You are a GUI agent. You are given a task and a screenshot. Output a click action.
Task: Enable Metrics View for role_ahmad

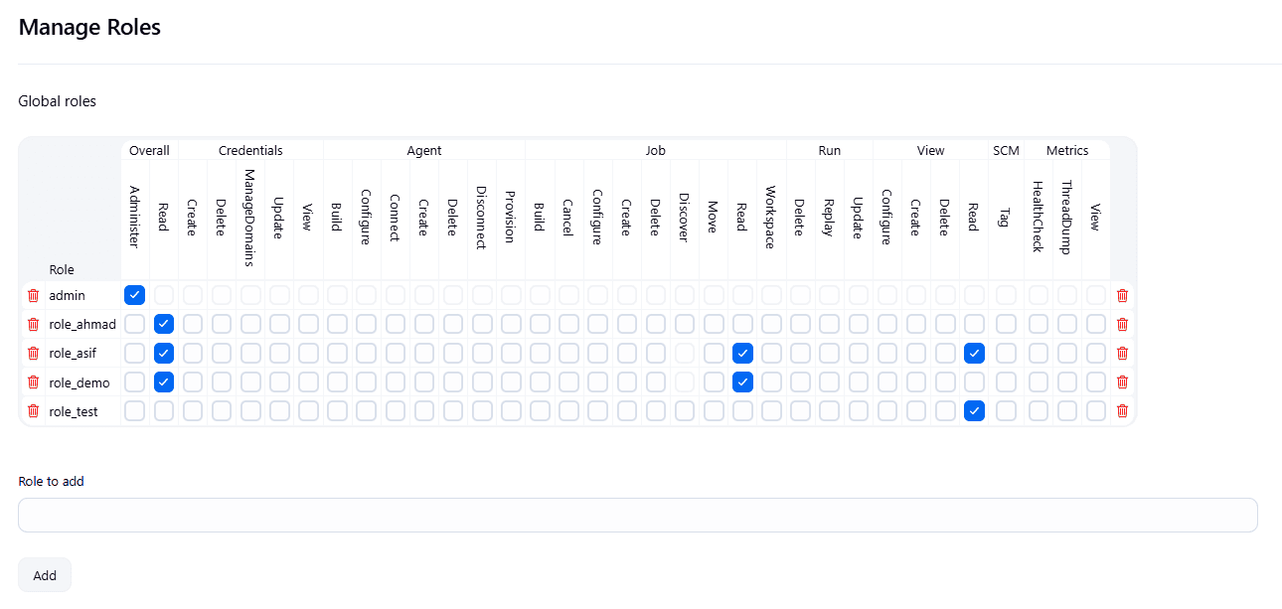pos(1095,324)
